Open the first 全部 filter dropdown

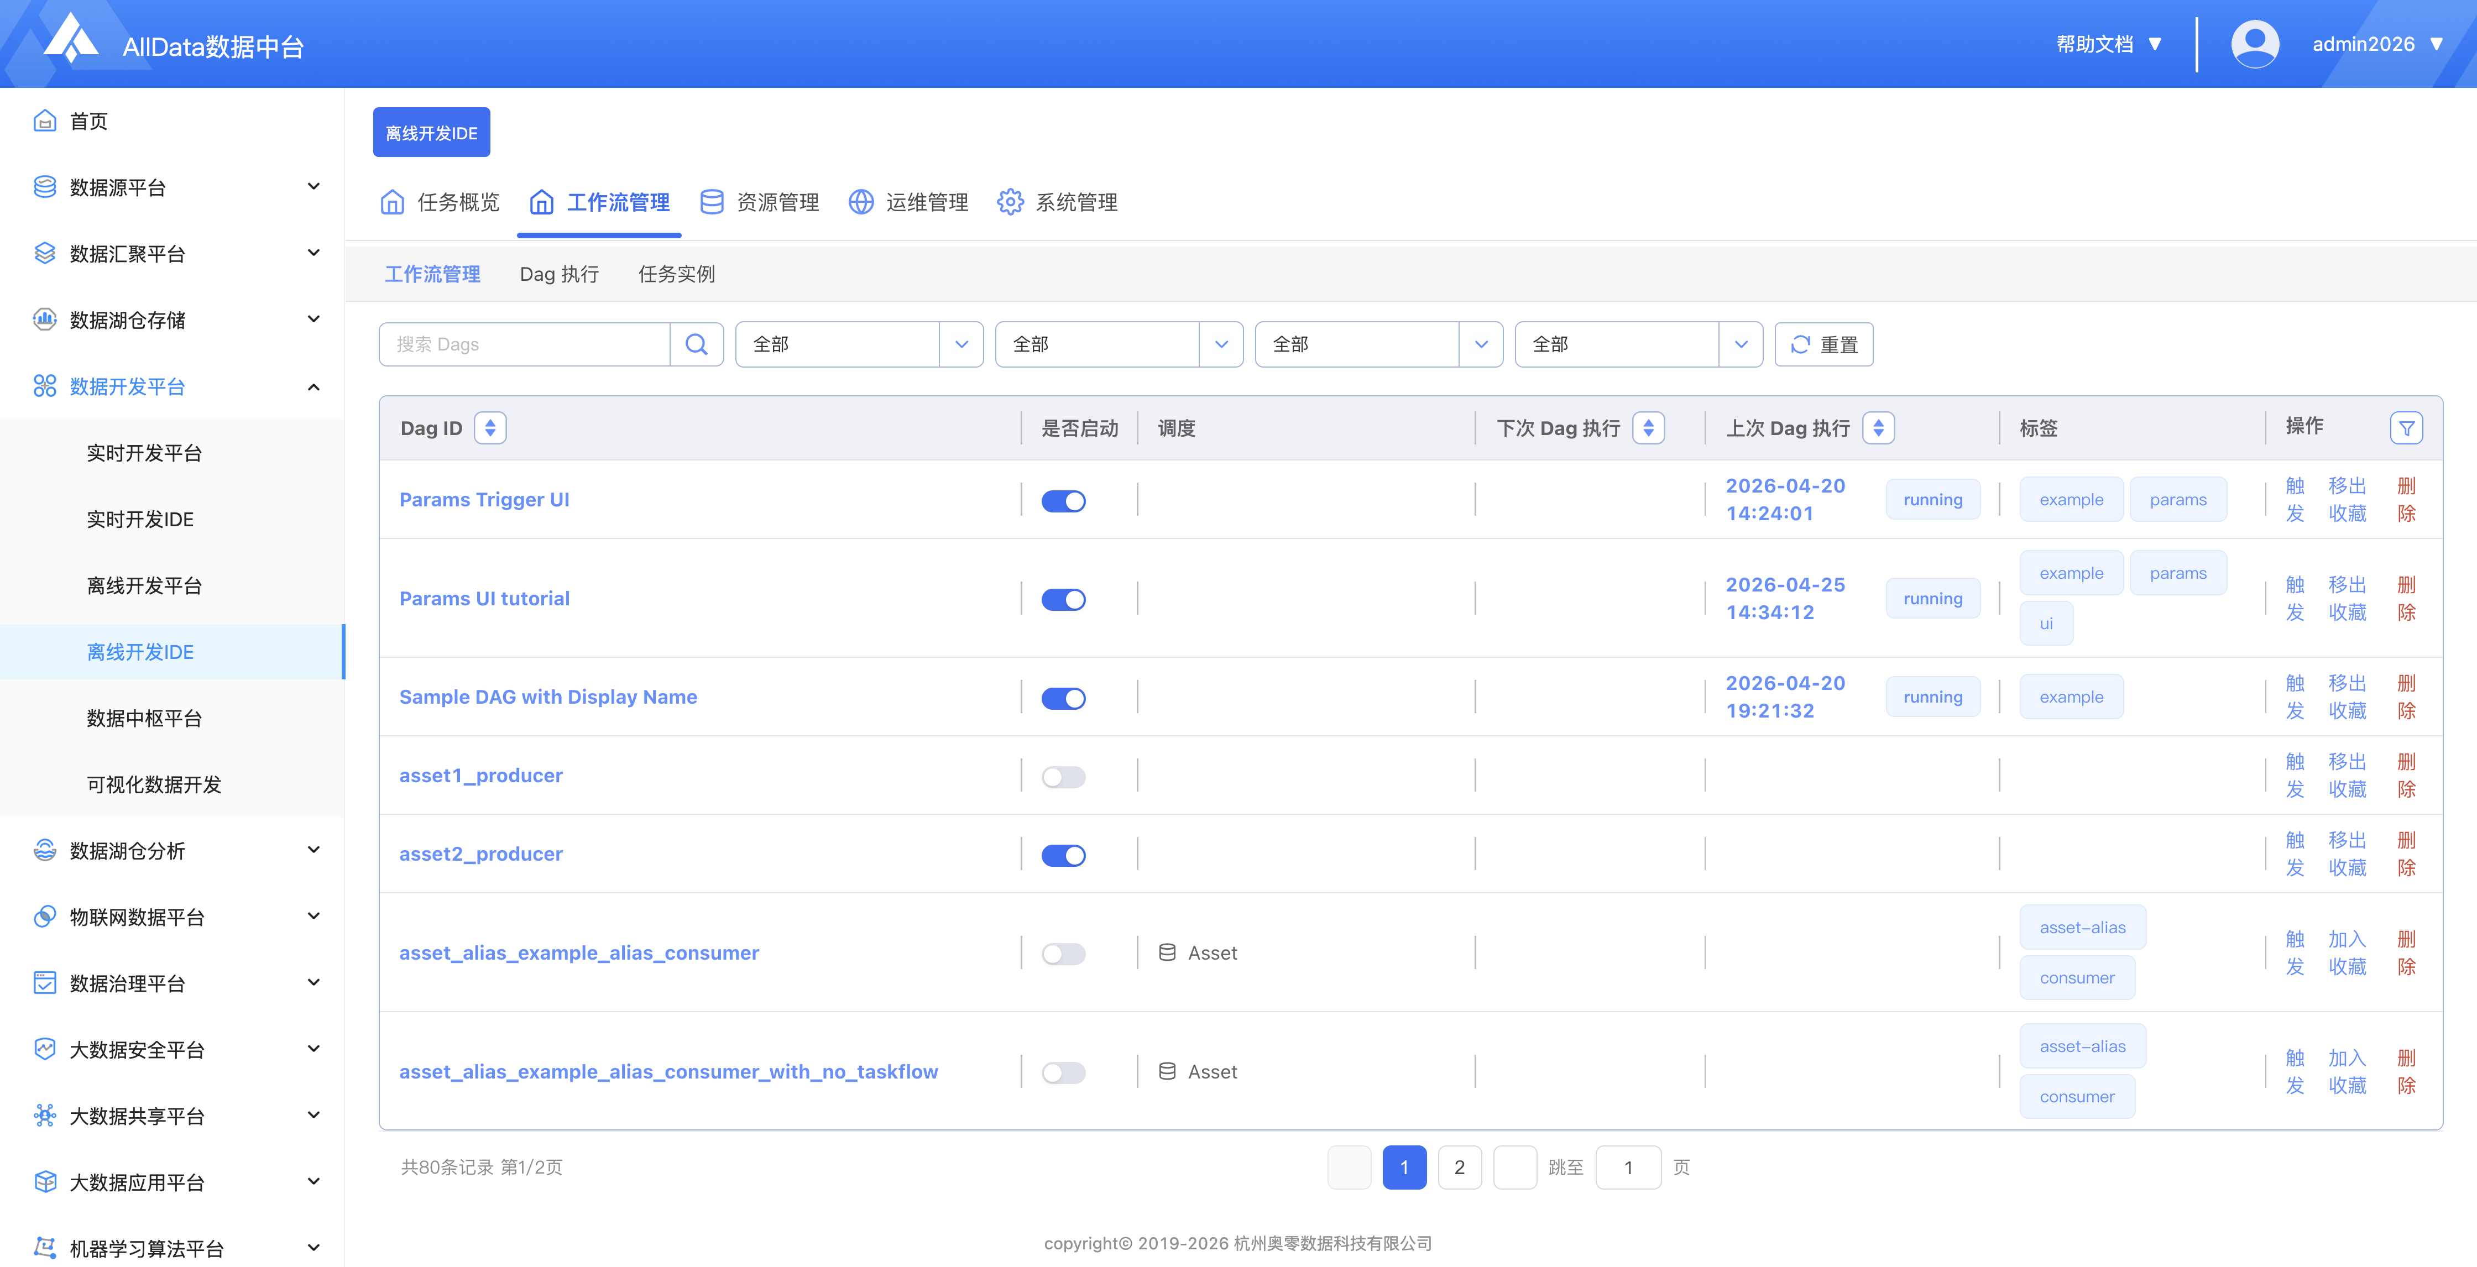click(859, 344)
